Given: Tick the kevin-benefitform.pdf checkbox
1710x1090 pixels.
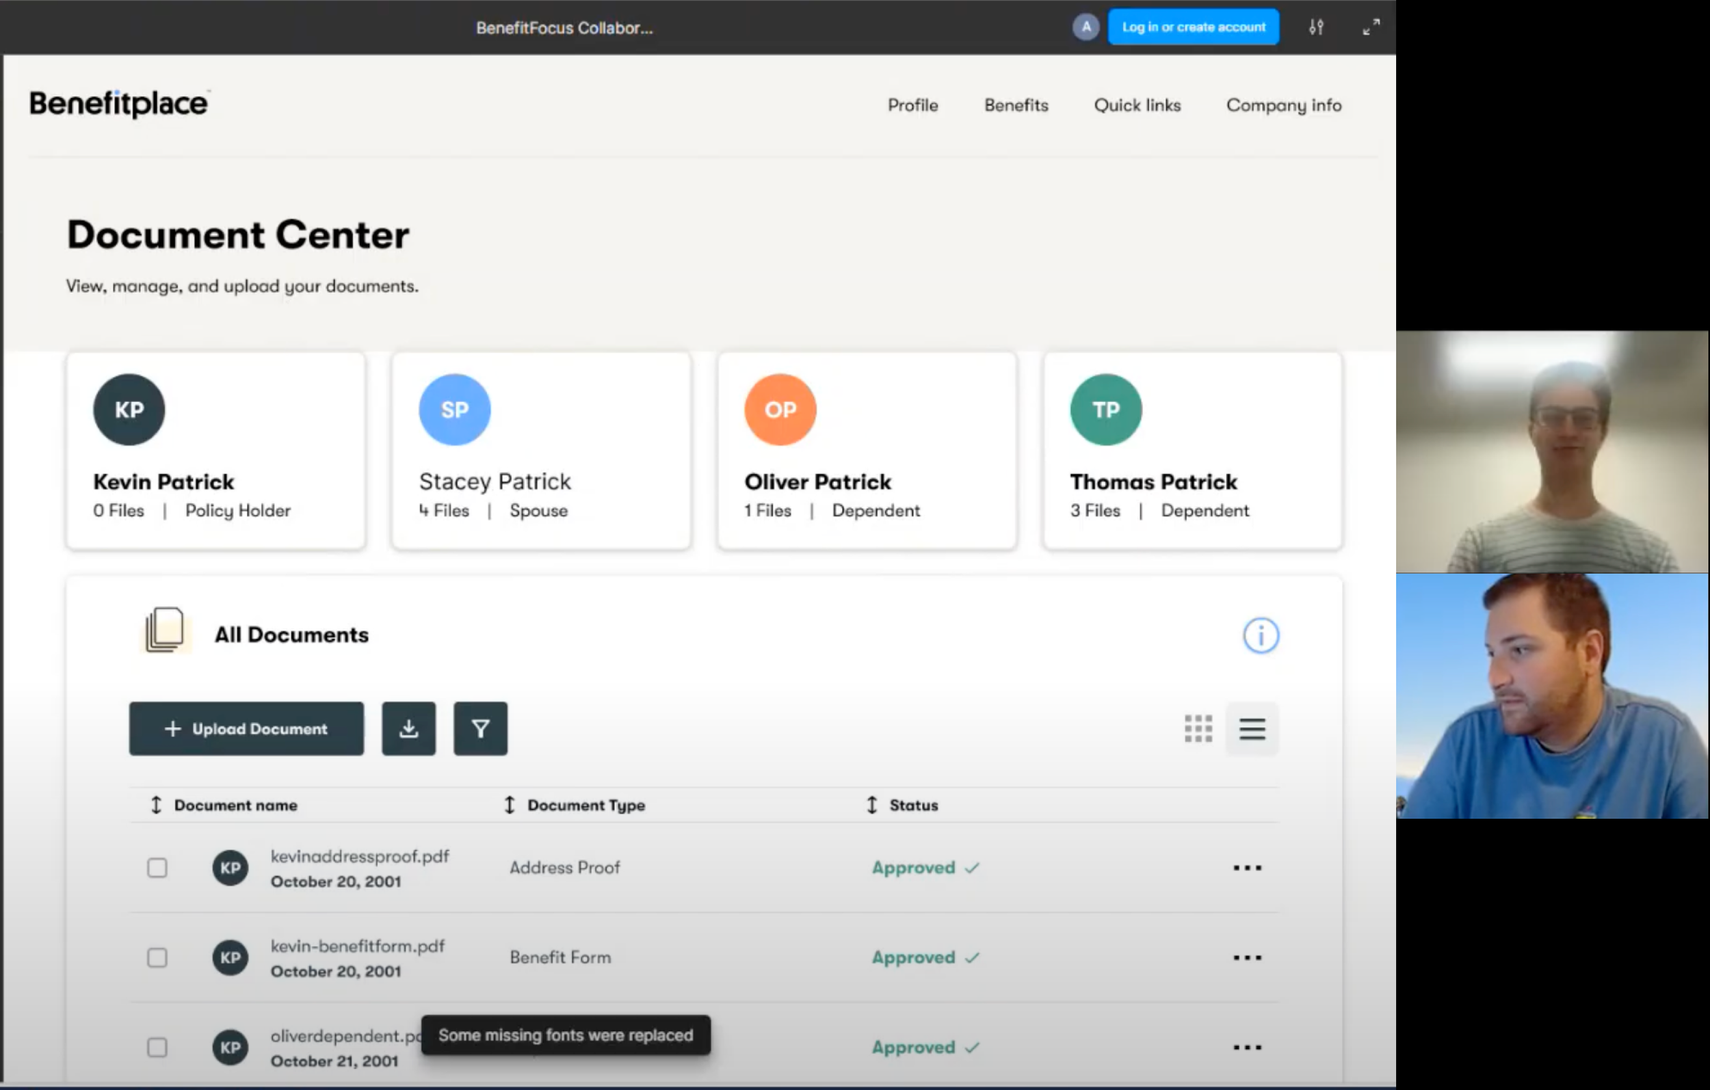Looking at the screenshot, I should coord(157,958).
